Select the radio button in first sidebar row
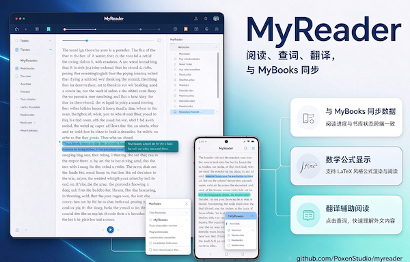 [x=16, y=41]
